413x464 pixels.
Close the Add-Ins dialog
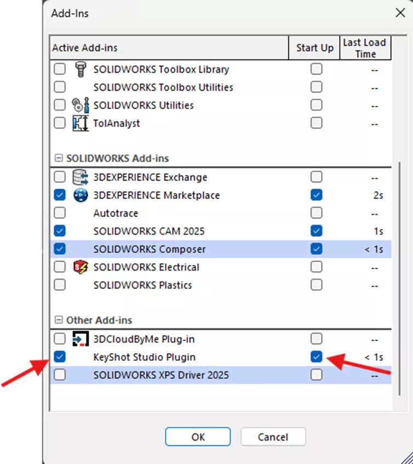click(x=400, y=13)
